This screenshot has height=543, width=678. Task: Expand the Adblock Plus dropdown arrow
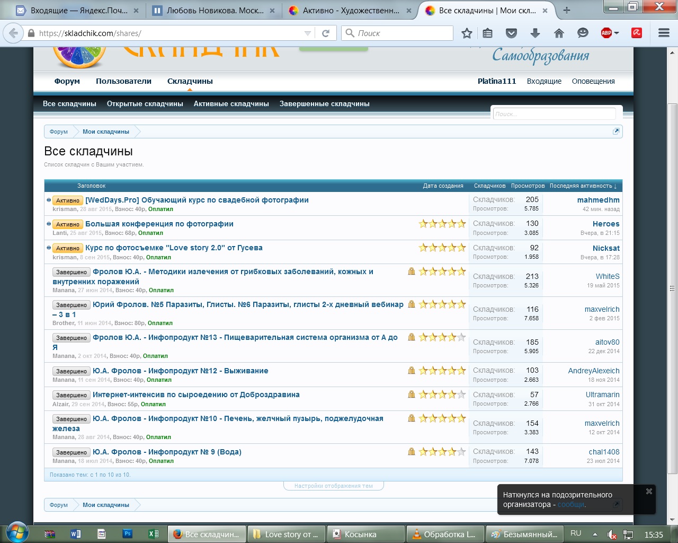[617, 33]
